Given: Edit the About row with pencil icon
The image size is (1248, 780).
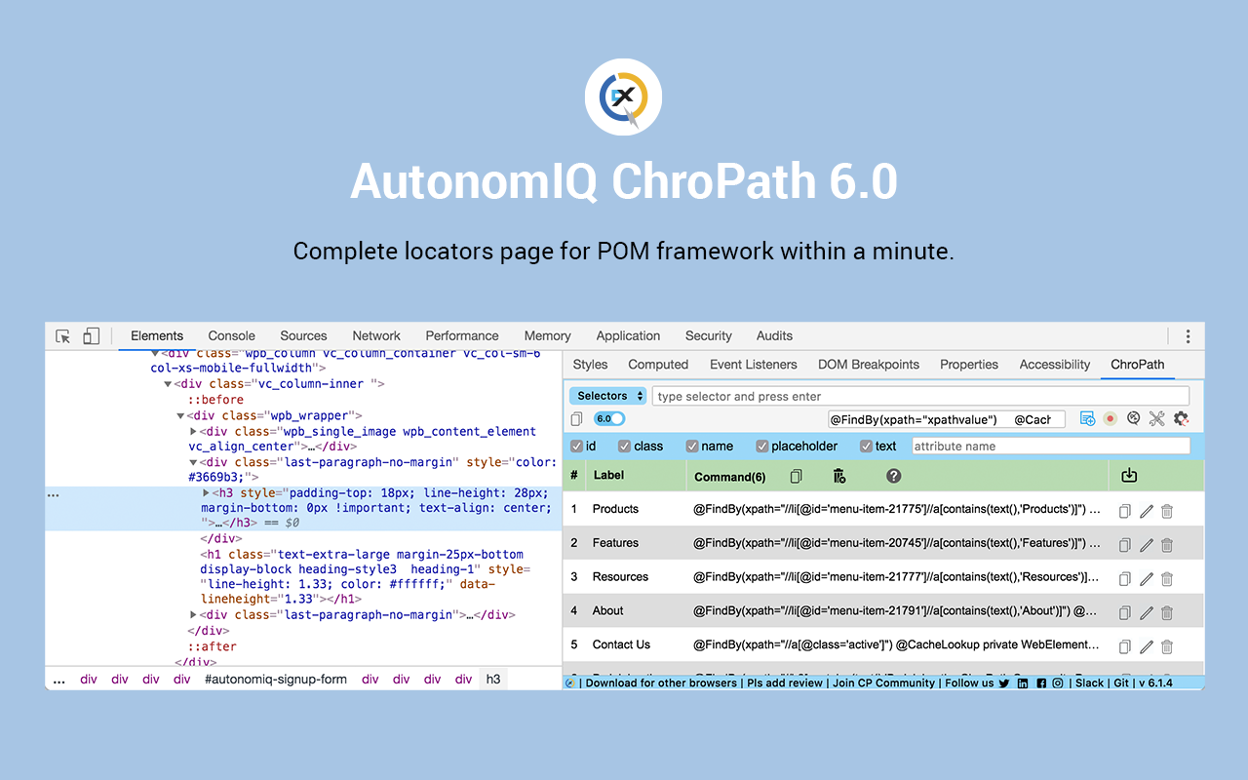Looking at the screenshot, I should [1147, 613].
